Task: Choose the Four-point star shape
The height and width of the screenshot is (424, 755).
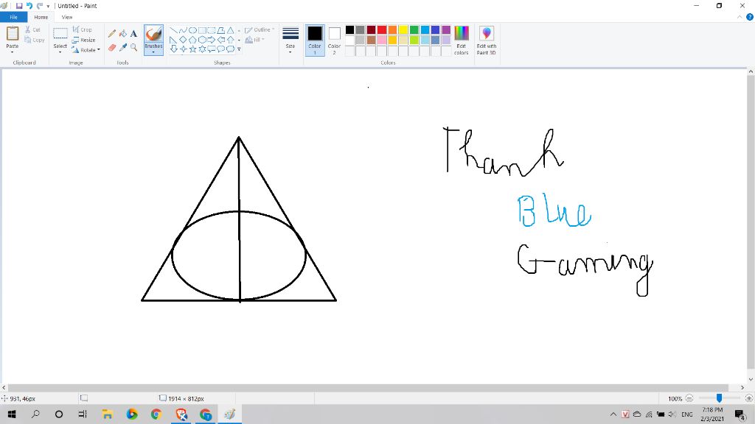Action: tap(183, 49)
